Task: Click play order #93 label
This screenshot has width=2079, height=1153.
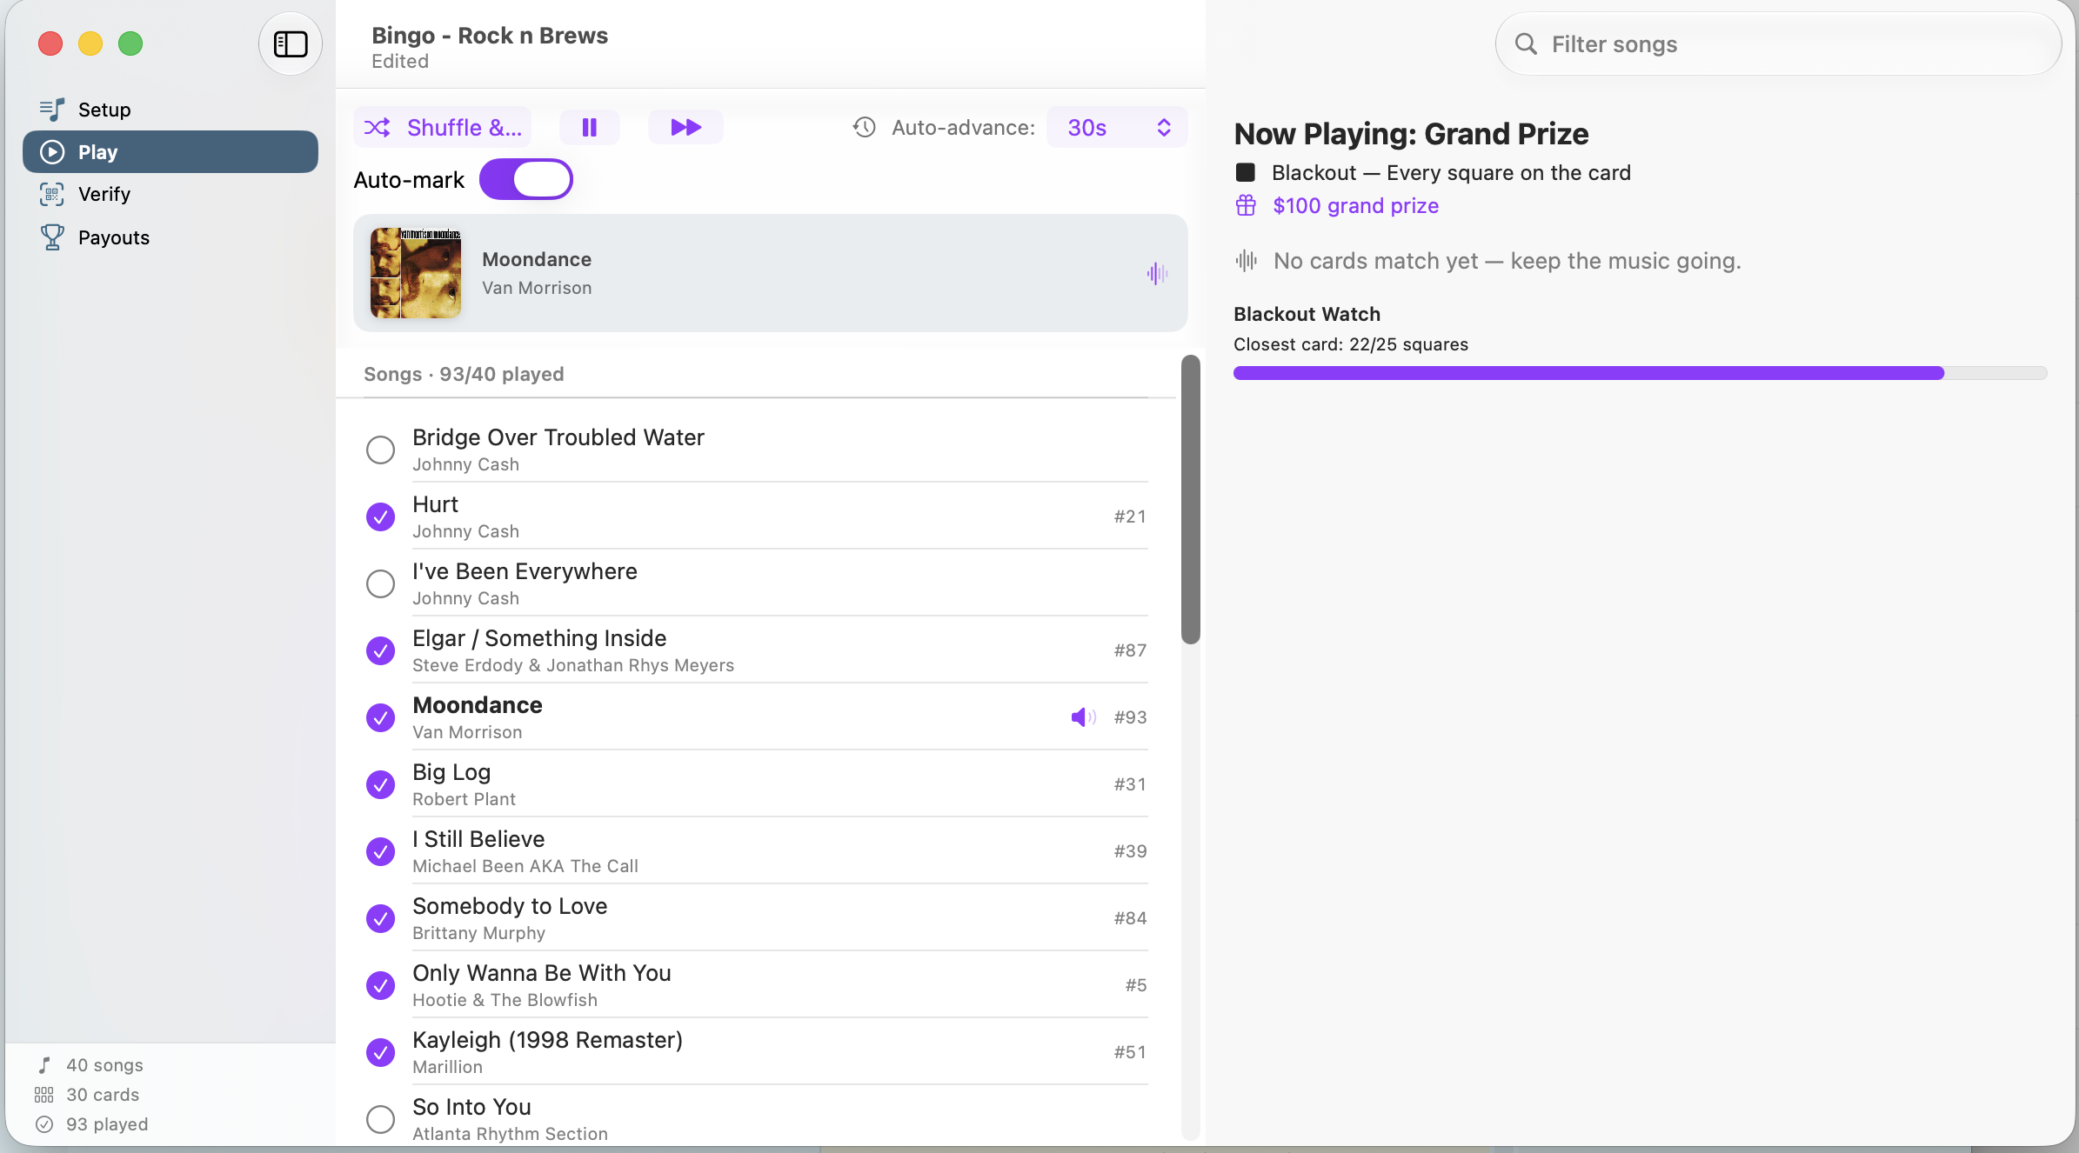Action: coord(1130,718)
